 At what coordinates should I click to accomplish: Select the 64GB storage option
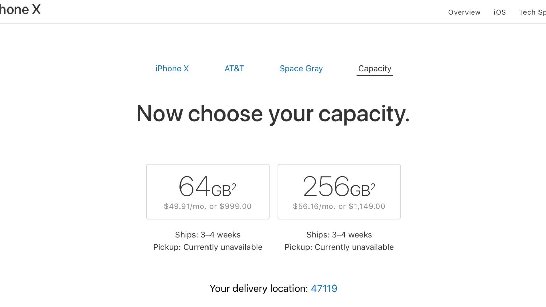pos(207,191)
